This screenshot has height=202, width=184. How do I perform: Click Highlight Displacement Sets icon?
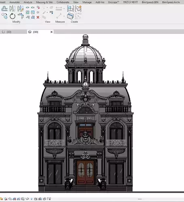(x=44, y=199)
